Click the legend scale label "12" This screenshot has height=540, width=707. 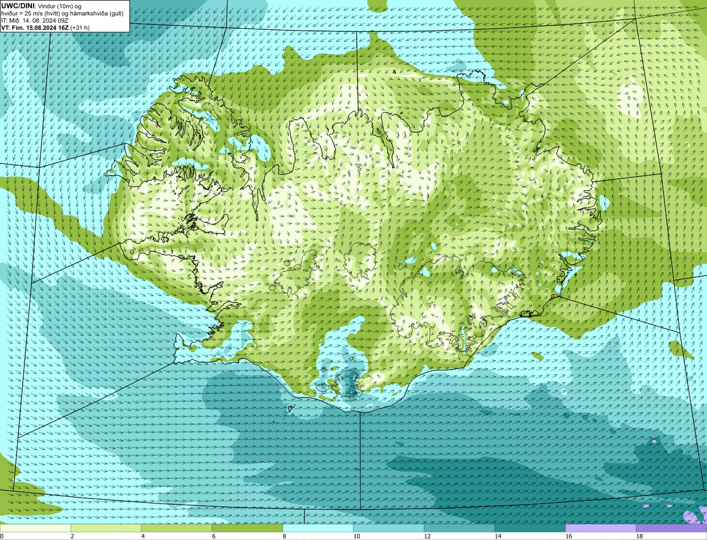(428, 536)
